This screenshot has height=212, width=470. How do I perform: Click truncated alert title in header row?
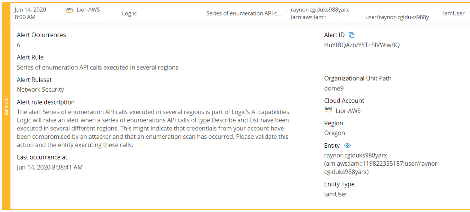click(x=244, y=14)
